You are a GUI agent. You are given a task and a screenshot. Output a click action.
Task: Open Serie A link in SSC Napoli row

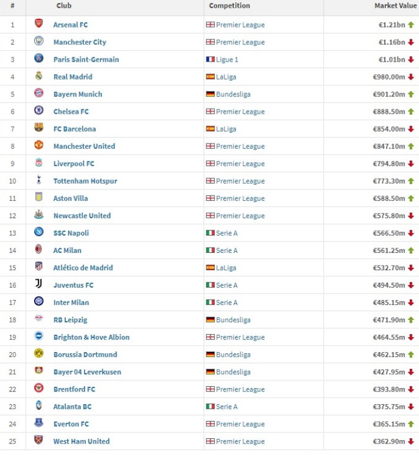point(227,233)
